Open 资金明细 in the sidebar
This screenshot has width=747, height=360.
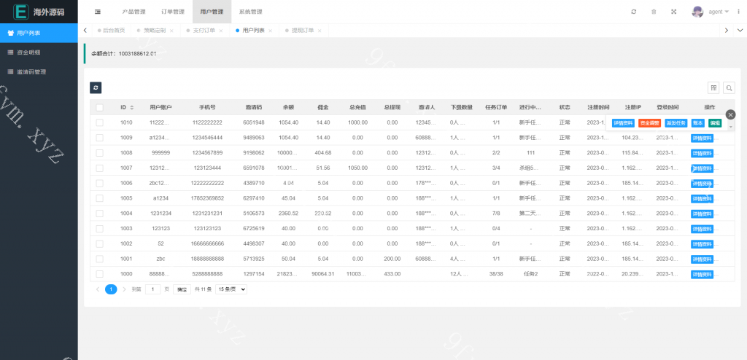(39, 52)
